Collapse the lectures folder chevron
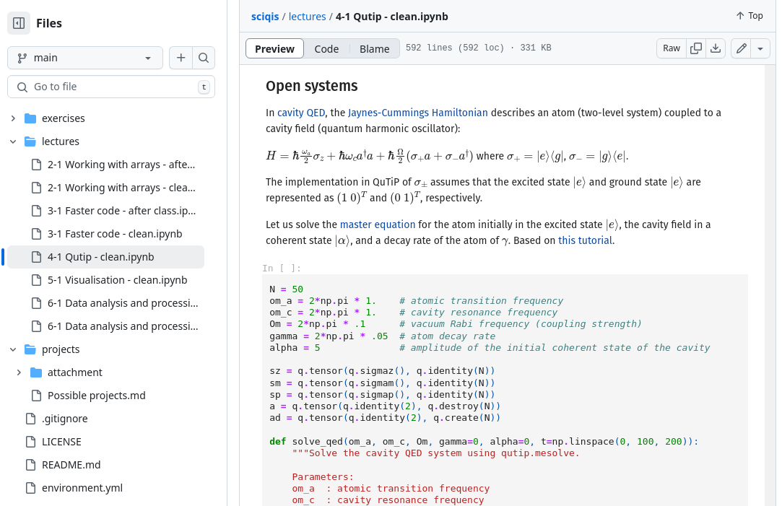Viewport: 782px width, 506px height. coord(14,141)
